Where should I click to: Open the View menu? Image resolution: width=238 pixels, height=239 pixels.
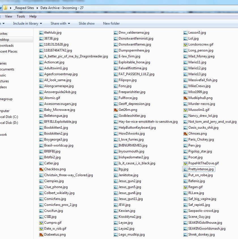click(x=8, y=16)
